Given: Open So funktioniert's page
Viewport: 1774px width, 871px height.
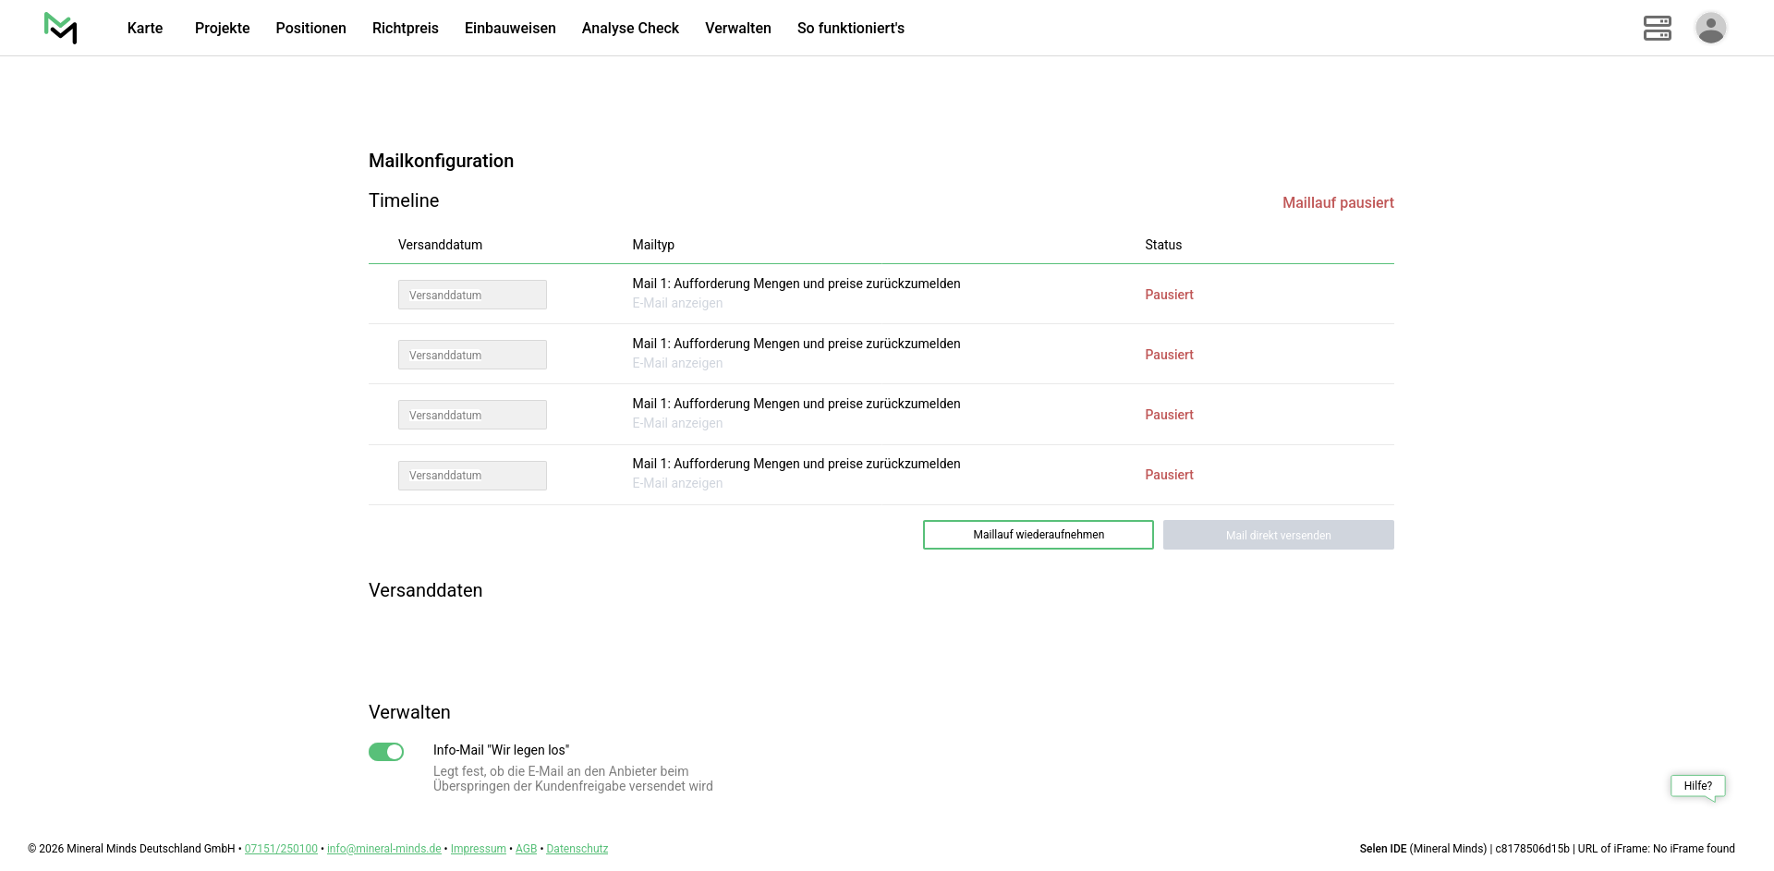Looking at the screenshot, I should click(850, 28).
